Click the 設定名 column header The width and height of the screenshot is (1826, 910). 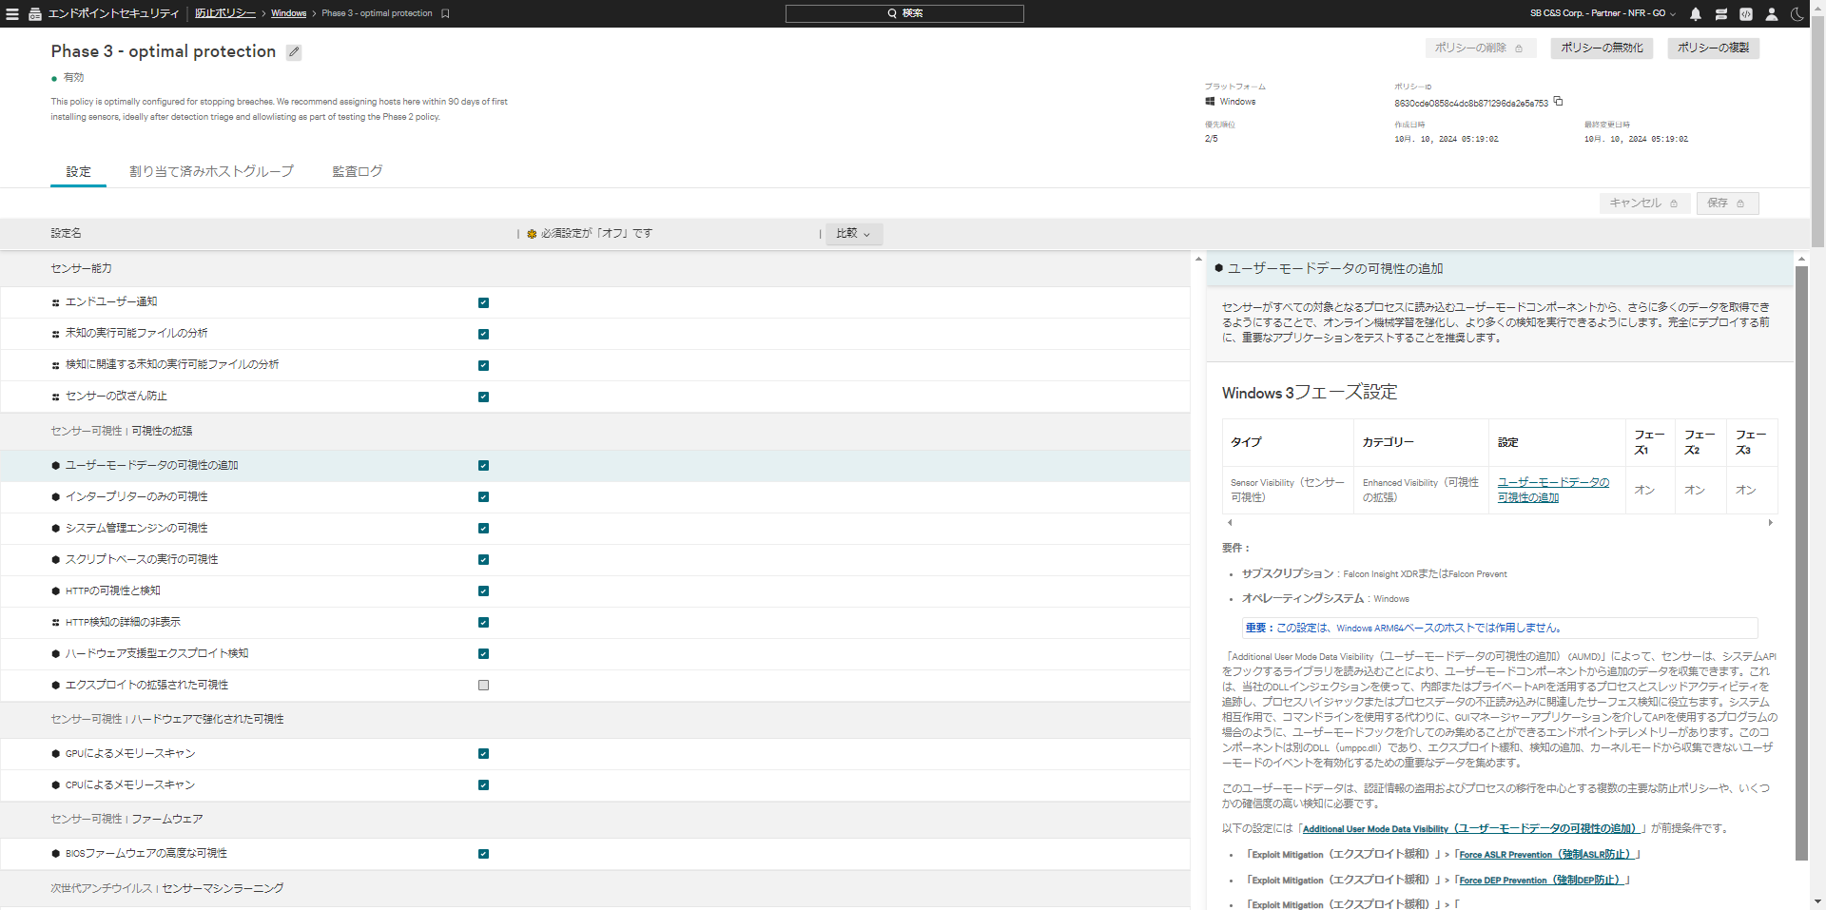pos(67,234)
